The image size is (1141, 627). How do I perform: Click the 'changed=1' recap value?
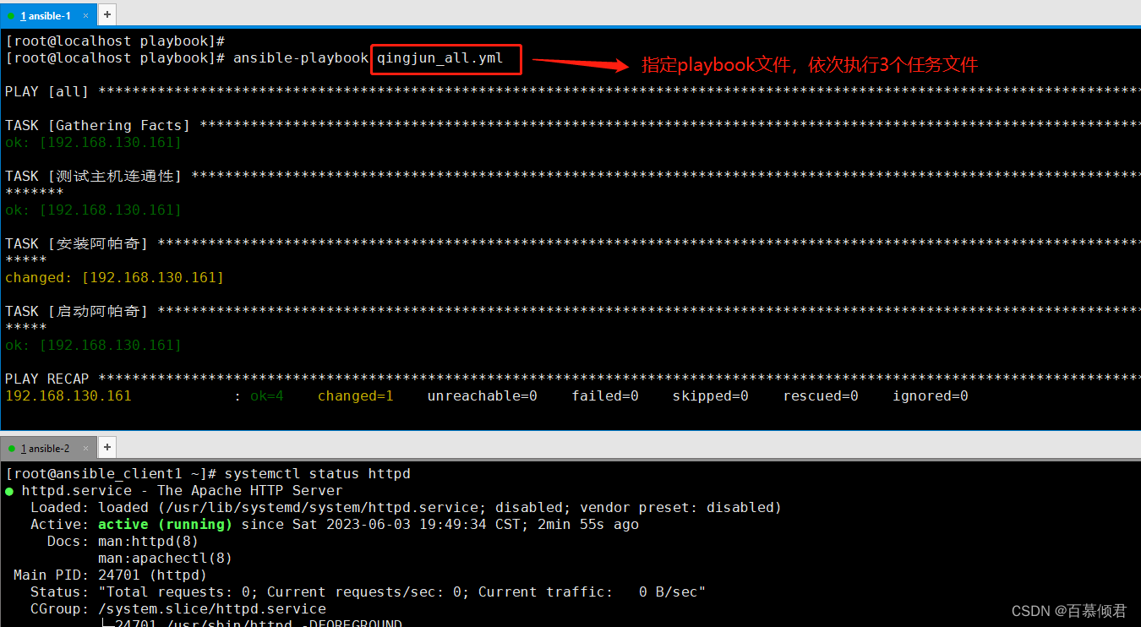coord(356,395)
